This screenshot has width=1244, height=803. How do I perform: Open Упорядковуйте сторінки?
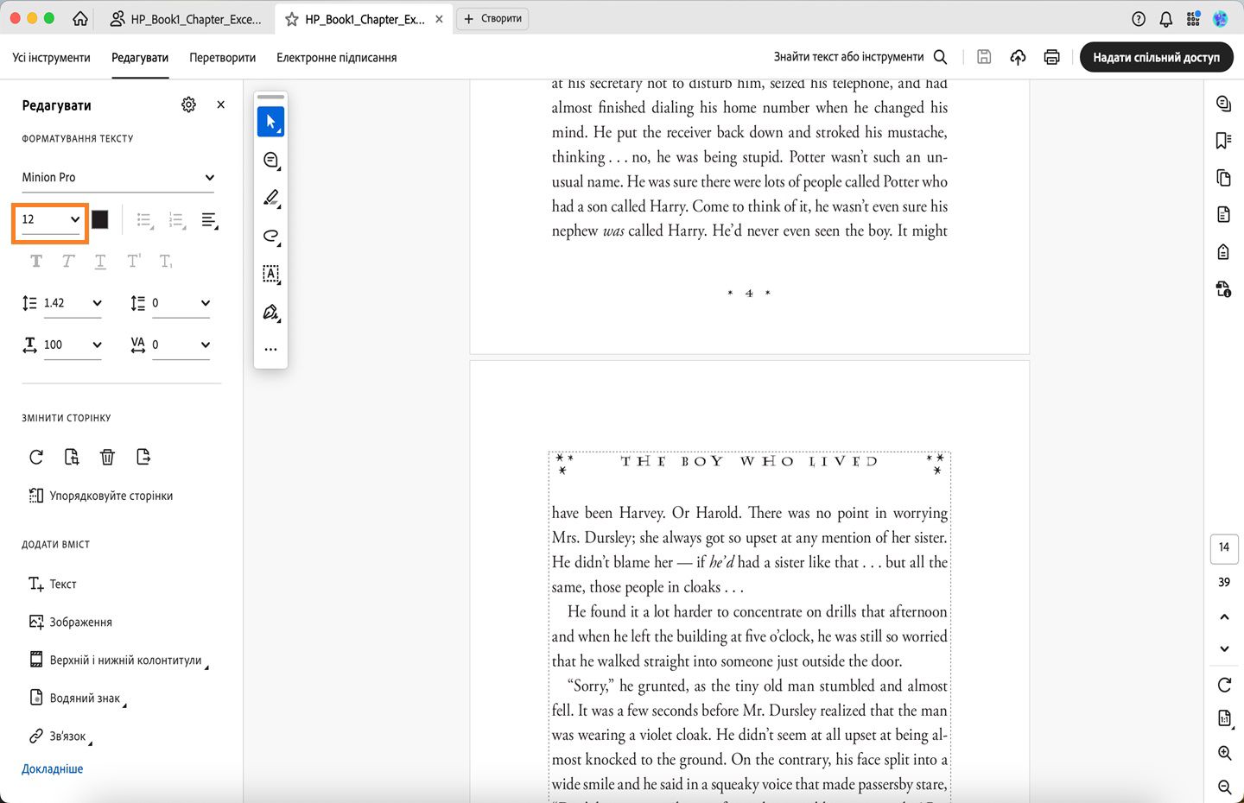tap(101, 496)
